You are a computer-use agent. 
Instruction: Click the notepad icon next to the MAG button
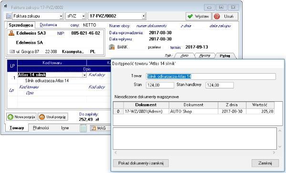(83, 128)
